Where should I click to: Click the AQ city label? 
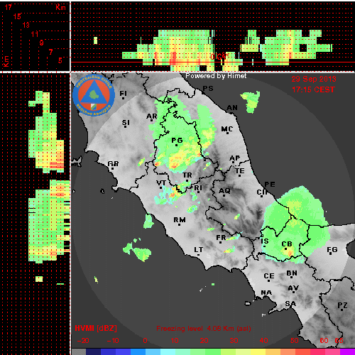(x=224, y=190)
